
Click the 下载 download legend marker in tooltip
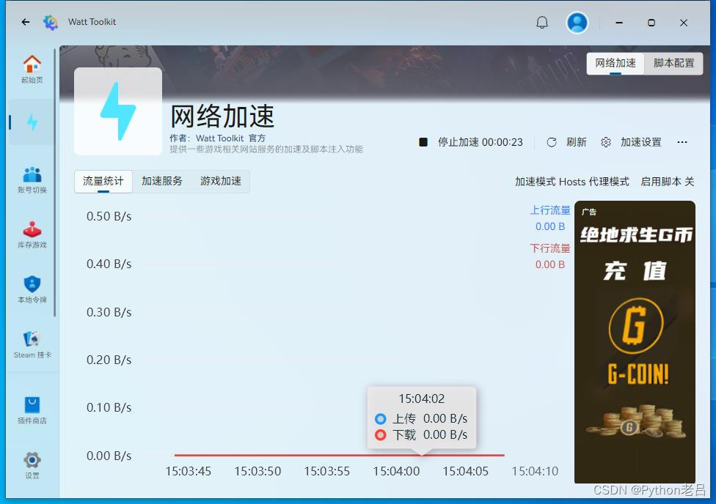click(x=380, y=434)
